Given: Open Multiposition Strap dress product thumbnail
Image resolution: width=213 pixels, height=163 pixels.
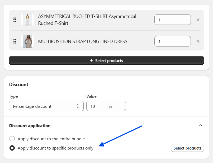Looking at the screenshot, I should click(x=27, y=41).
